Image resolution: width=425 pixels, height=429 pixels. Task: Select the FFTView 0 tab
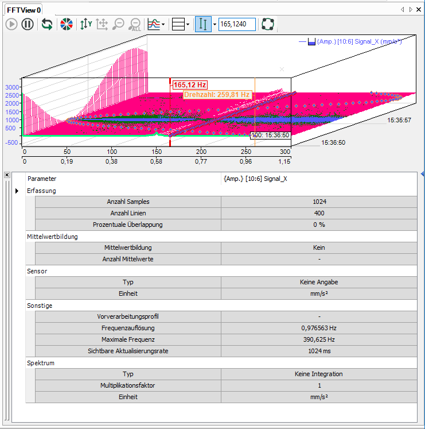[x=24, y=10]
